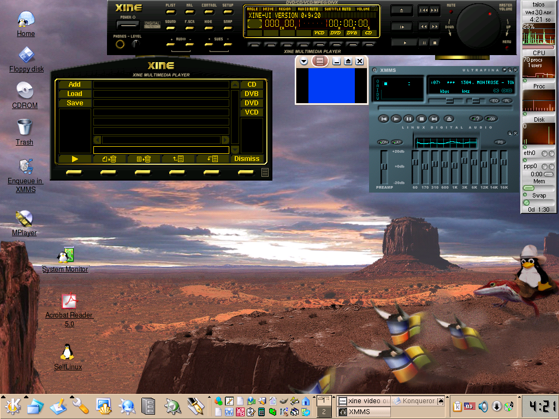559x419 pixels.
Task: Click XMMS next track button
Action: (x=433, y=118)
